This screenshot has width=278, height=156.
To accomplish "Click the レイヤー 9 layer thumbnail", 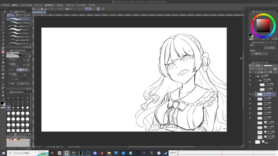I will (x=262, y=90).
